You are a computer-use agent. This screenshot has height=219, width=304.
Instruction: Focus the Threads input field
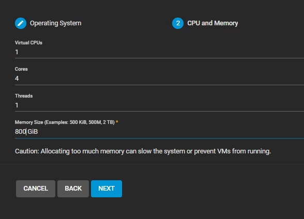tap(159, 105)
